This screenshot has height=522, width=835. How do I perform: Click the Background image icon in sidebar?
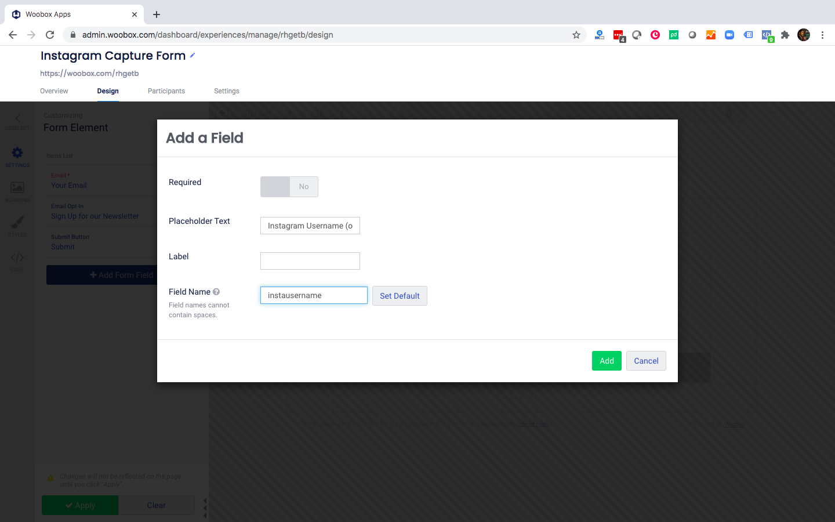coord(17,187)
